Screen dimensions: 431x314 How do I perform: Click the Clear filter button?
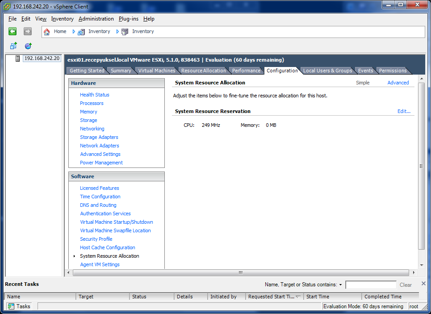coord(406,285)
